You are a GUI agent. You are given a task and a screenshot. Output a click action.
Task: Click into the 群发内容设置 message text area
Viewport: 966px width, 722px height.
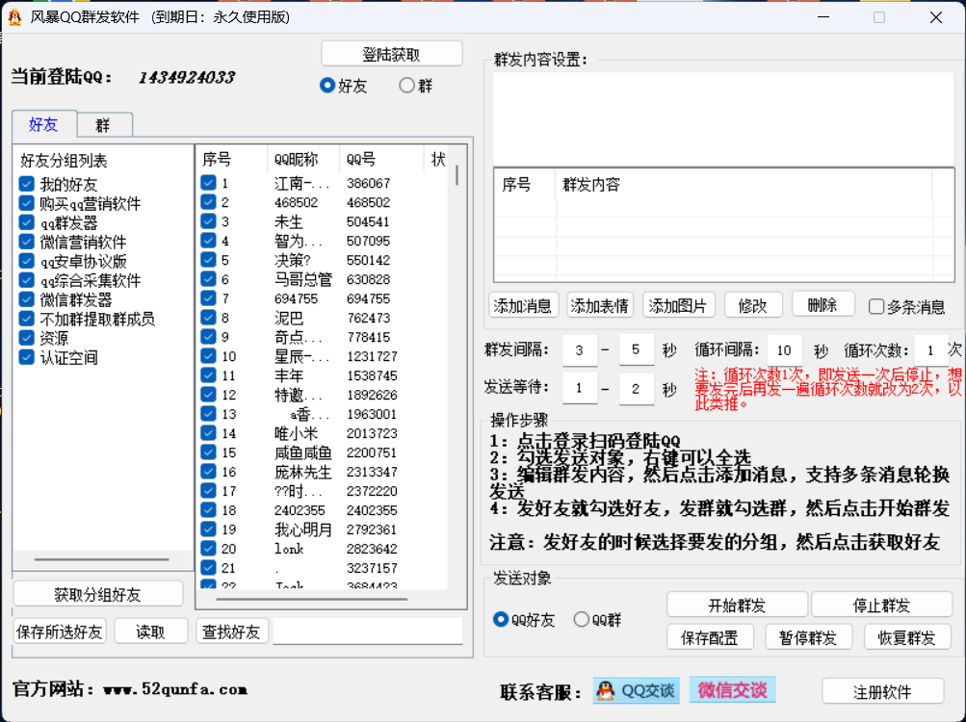point(724,119)
